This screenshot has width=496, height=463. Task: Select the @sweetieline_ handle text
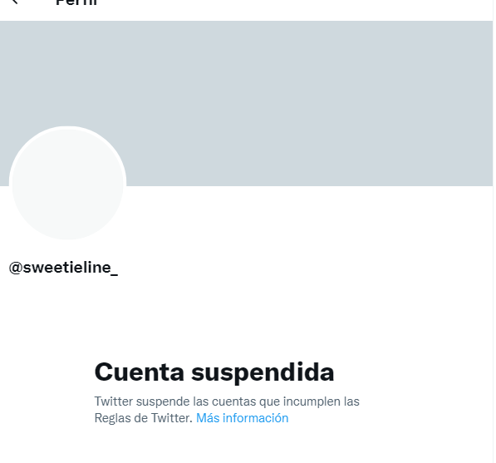(x=63, y=268)
